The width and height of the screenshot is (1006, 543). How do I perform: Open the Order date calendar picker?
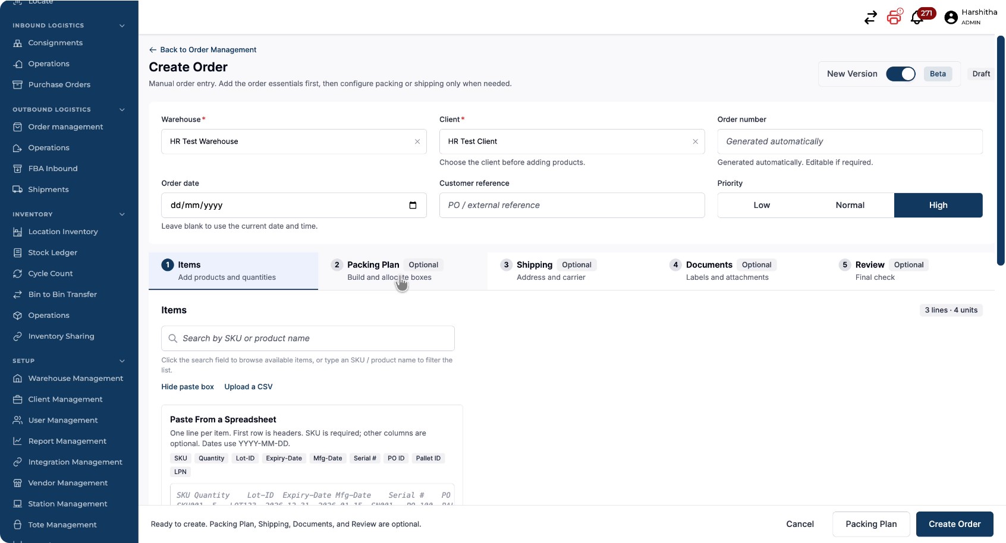pyautogui.click(x=413, y=205)
